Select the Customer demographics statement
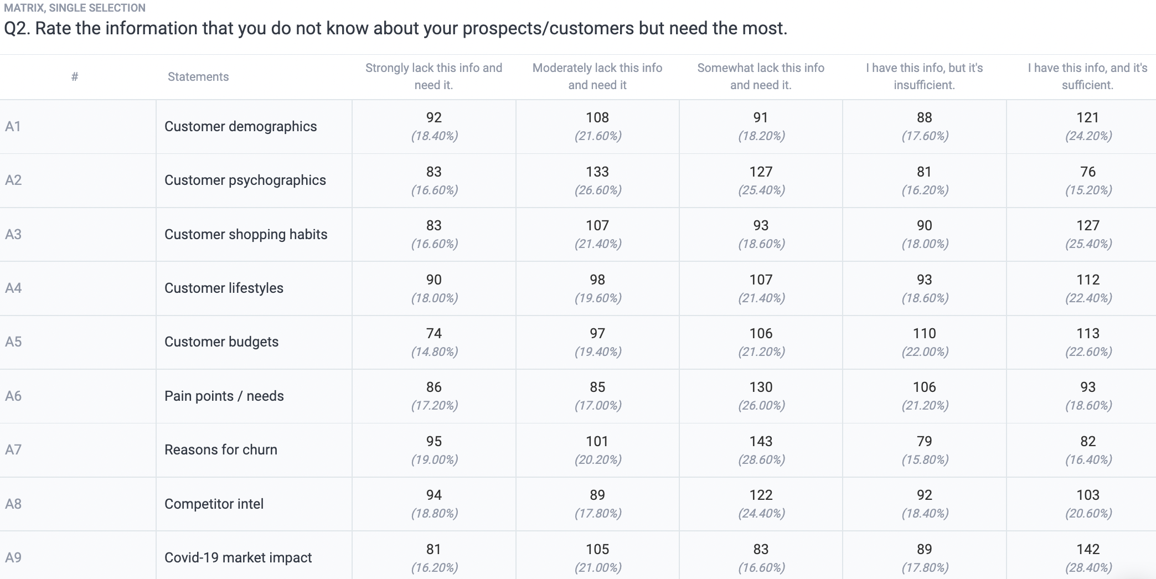This screenshot has width=1156, height=579. [x=240, y=126]
